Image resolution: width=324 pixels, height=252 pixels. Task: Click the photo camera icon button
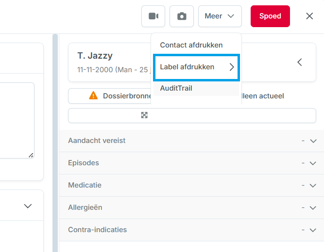[181, 16]
